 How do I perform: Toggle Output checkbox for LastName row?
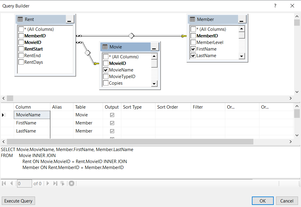(112, 131)
